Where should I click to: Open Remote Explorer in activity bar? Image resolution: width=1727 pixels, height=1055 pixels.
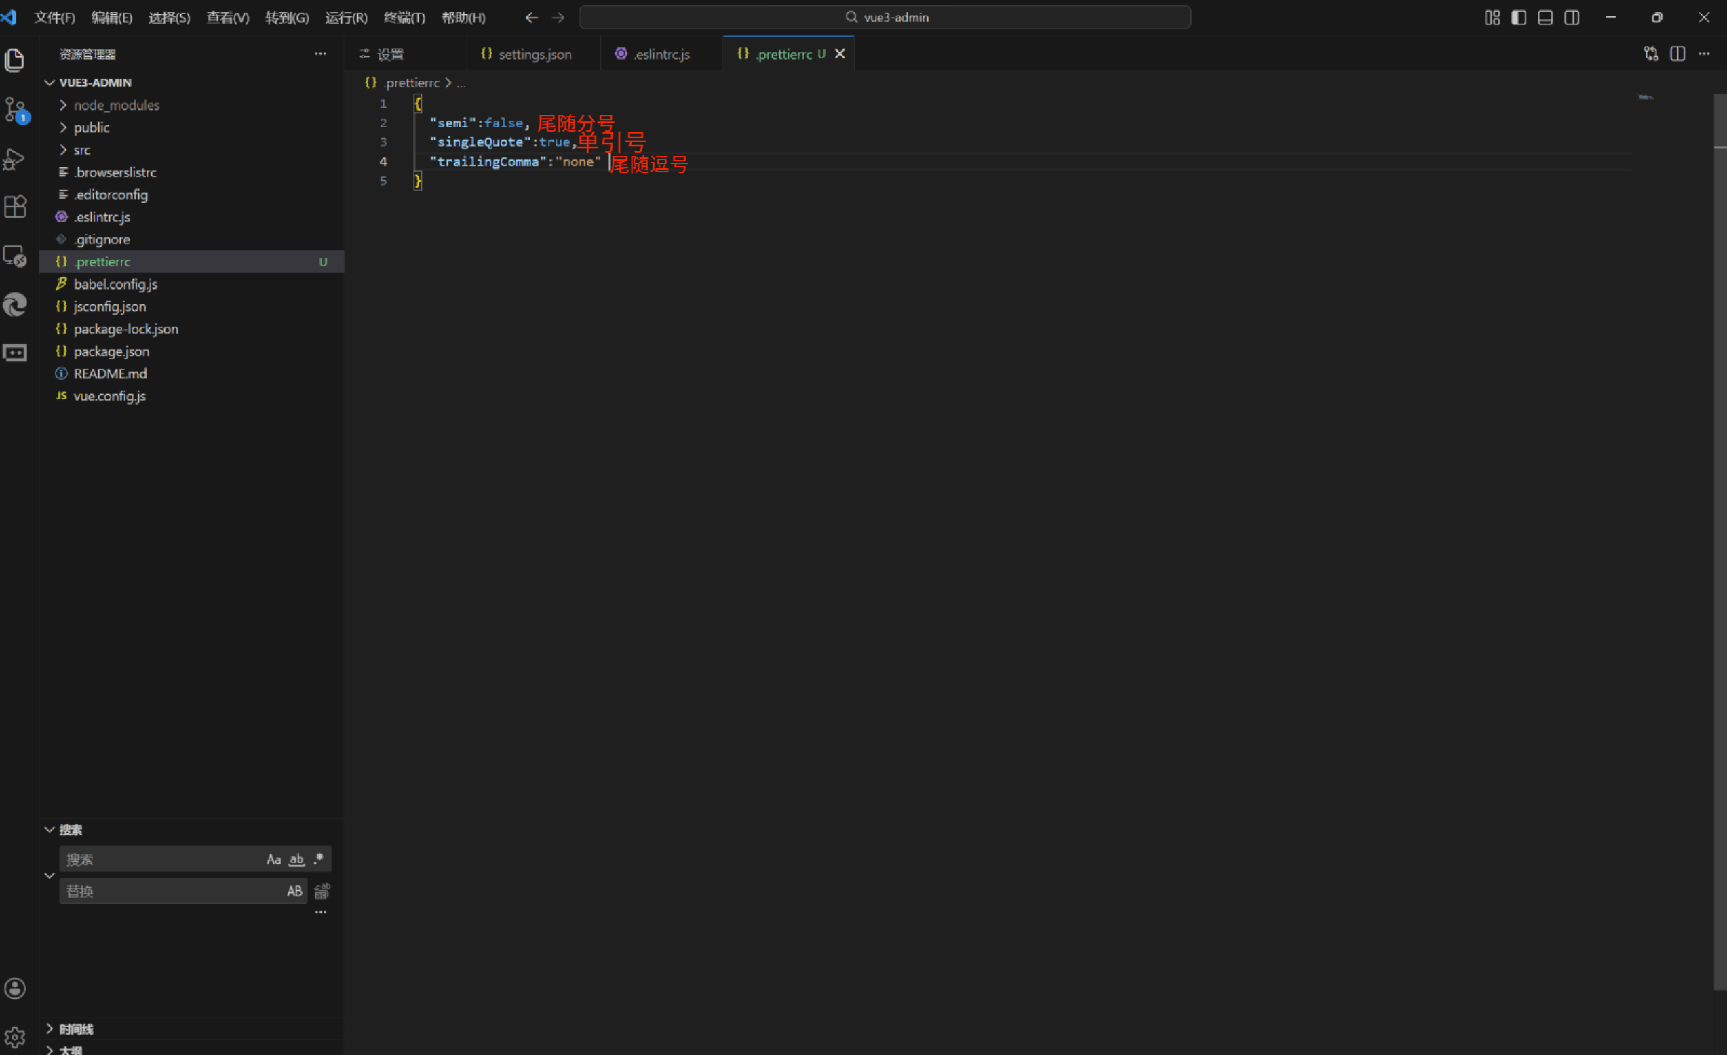click(16, 256)
